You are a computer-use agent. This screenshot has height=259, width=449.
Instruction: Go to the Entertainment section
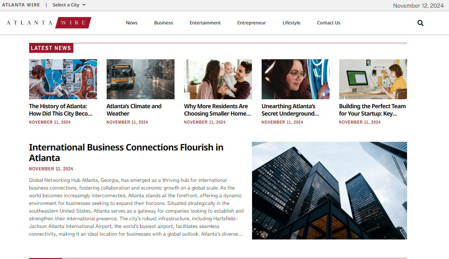(x=205, y=23)
